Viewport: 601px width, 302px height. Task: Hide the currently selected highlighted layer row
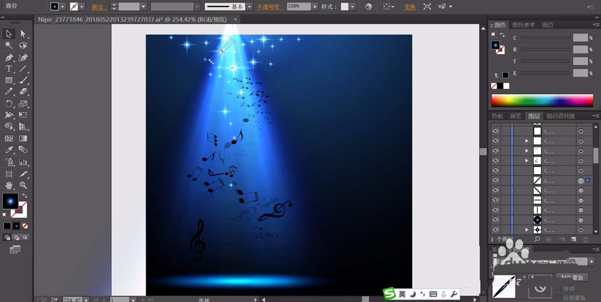[496, 180]
